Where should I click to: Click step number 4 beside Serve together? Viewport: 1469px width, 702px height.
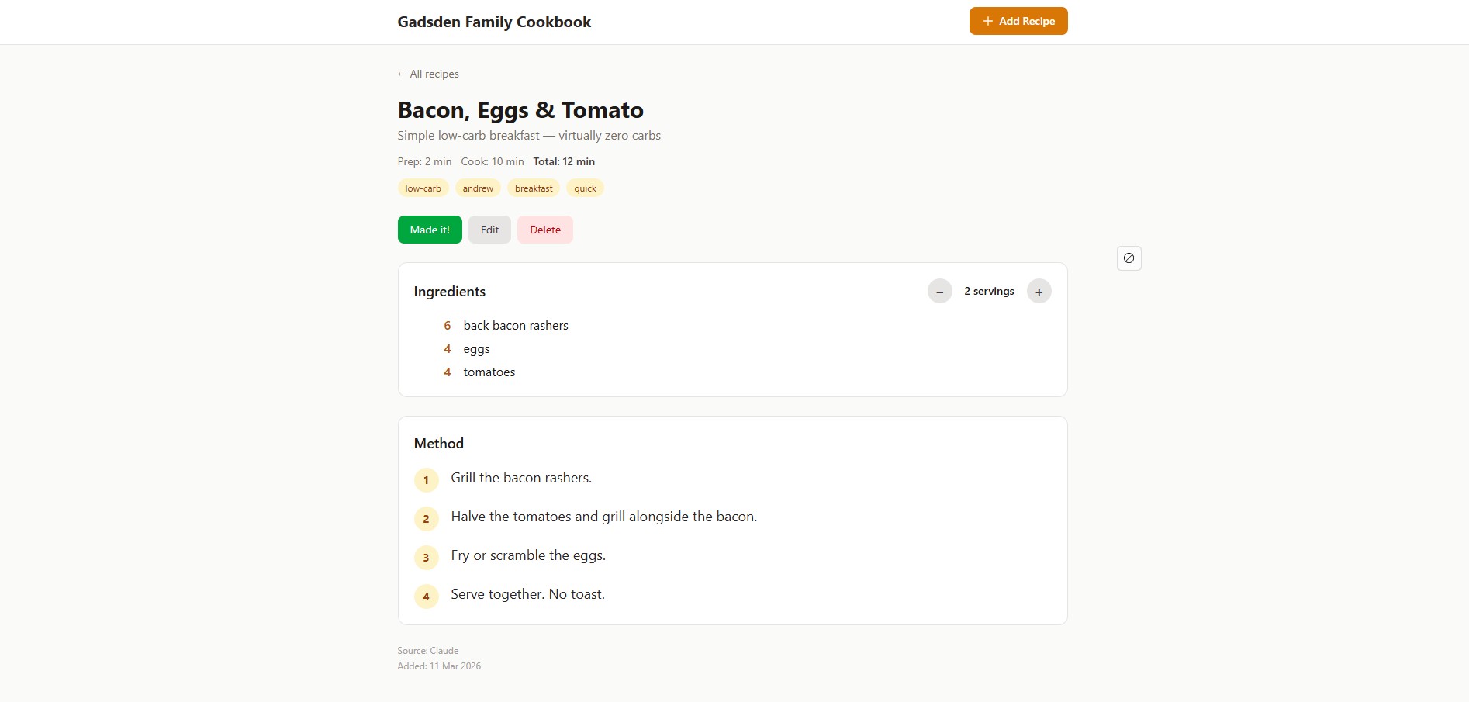426,596
